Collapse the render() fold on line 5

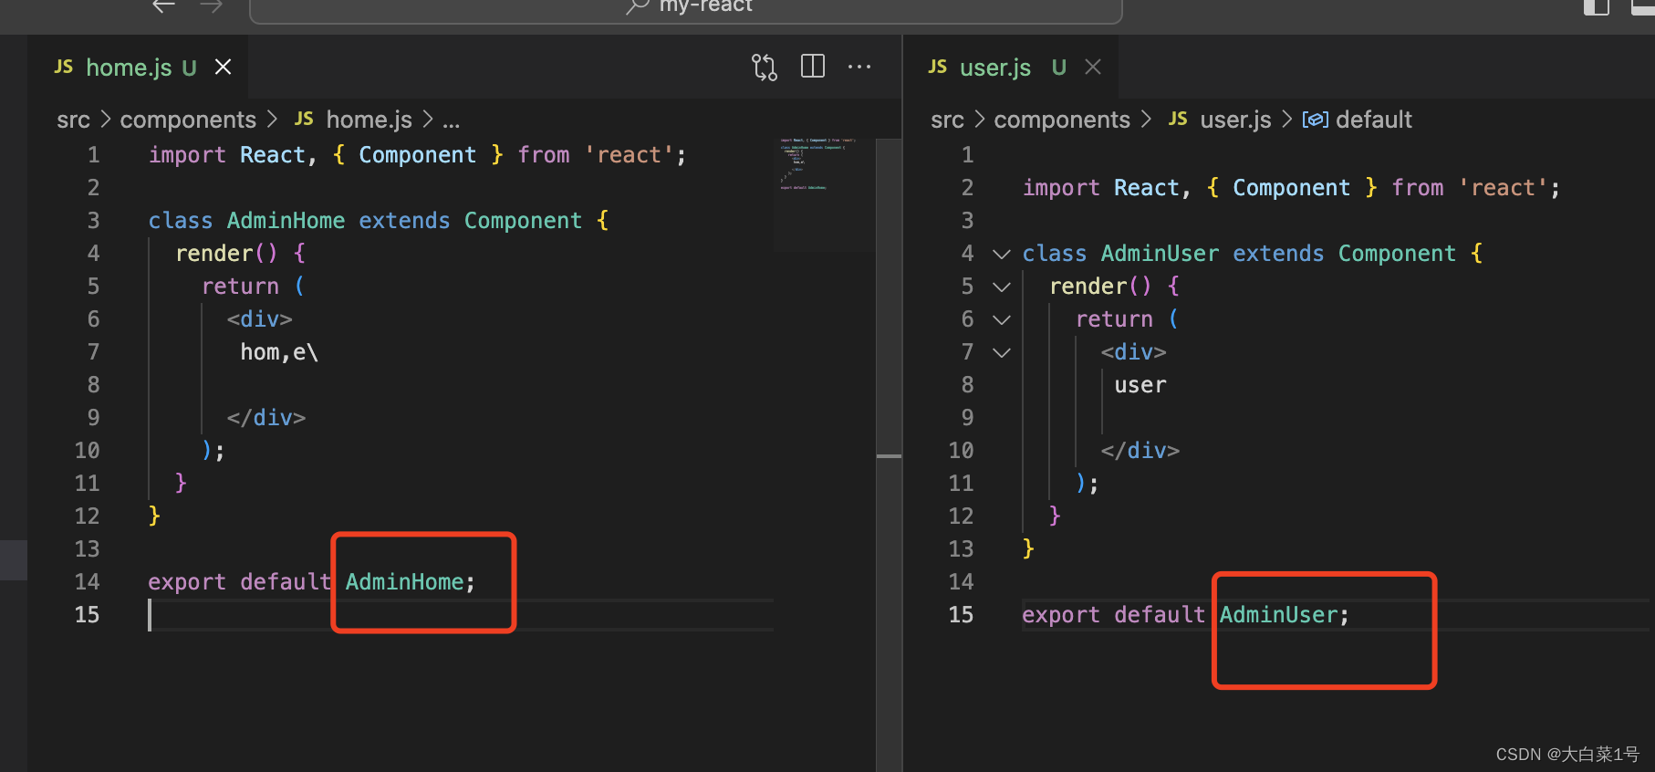click(x=1002, y=287)
